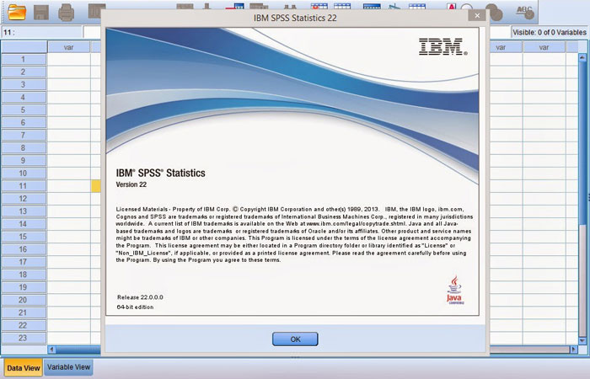Select the rightmost fully visible var column header
Viewport: 590px width, 379px height.
tap(544, 47)
